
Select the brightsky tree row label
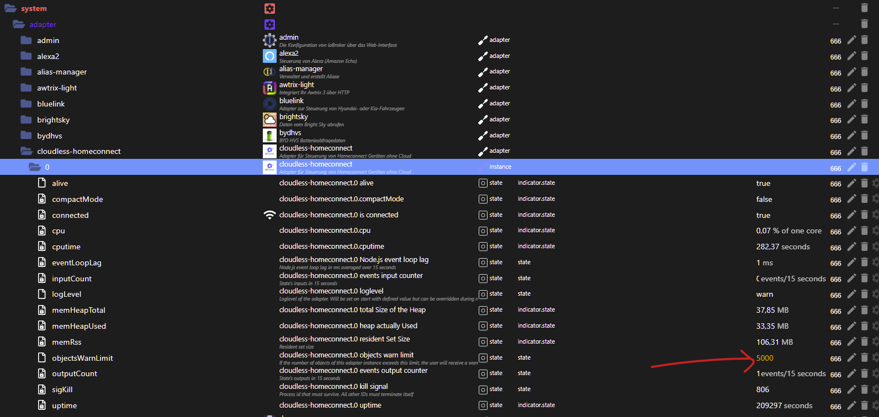[54, 120]
